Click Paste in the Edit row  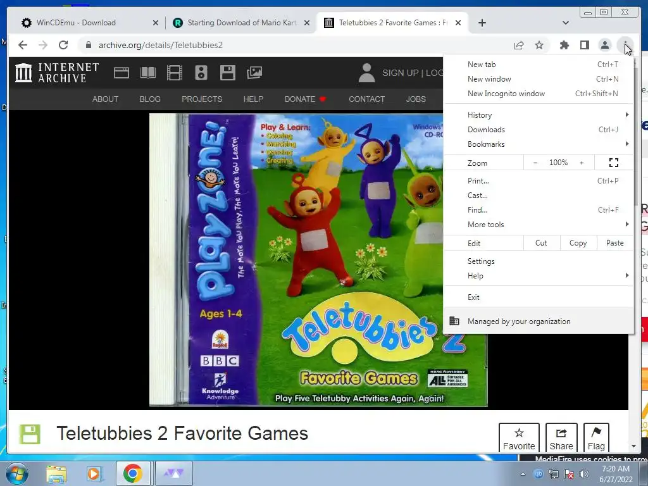615,243
